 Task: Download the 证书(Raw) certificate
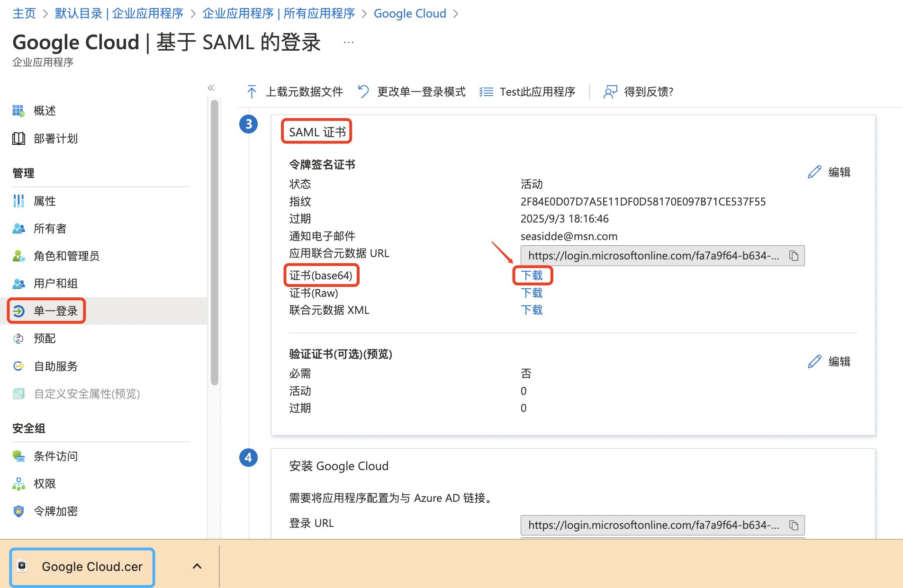(532, 293)
